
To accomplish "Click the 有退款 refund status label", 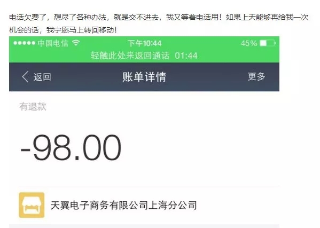I will pos(33,106).
